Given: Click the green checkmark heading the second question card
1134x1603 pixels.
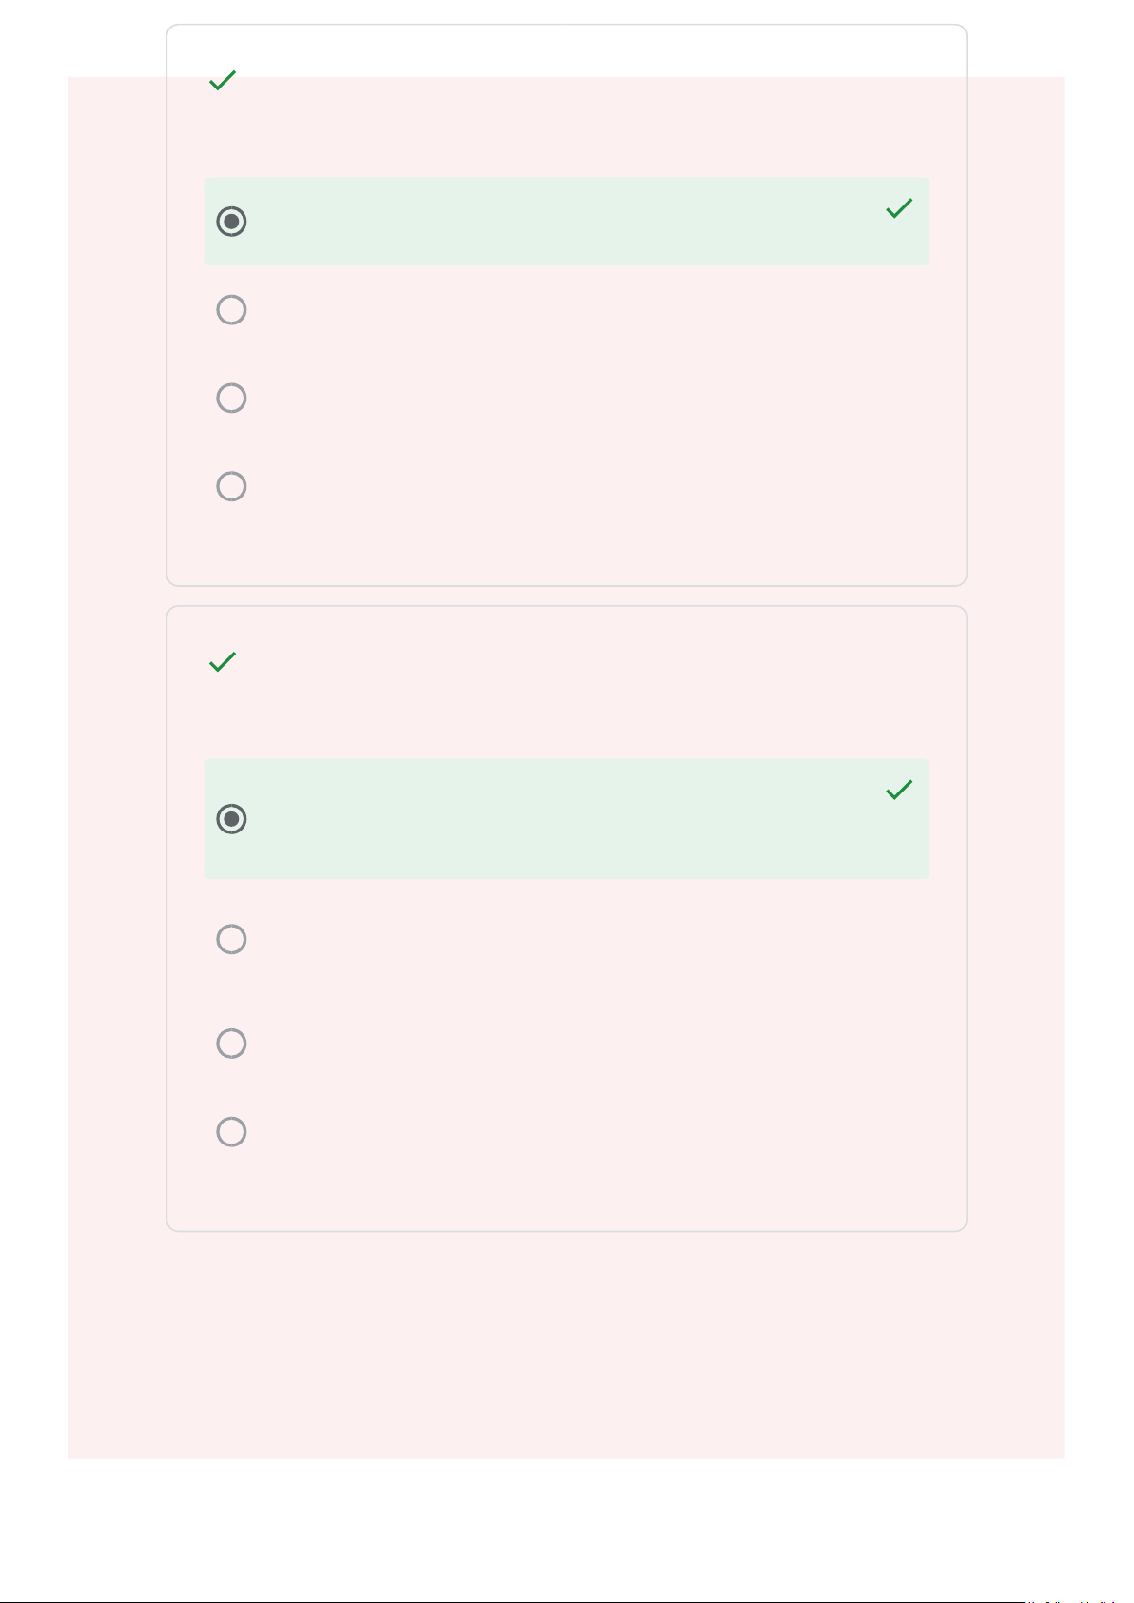Looking at the screenshot, I should (x=222, y=662).
